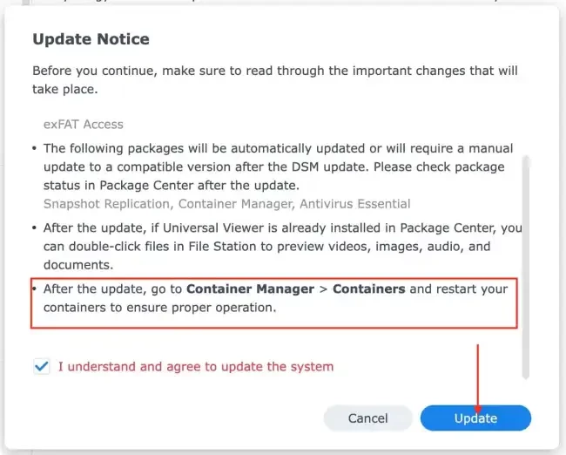Click the 'Update Notice' dialog title
566x455 pixels.
pyautogui.click(x=91, y=39)
